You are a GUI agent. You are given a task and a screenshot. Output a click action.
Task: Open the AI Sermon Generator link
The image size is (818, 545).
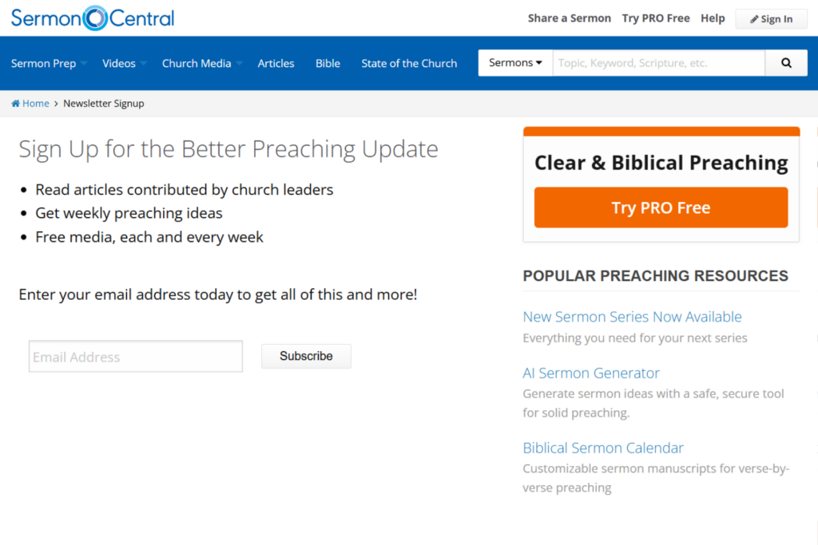(x=591, y=373)
